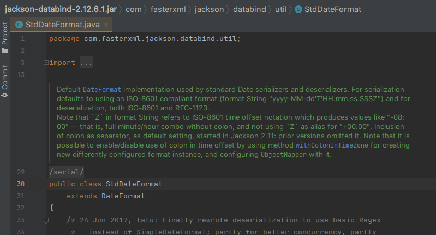Click the extends keyword on line 31
The width and height of the screenshot is (436, 235).
(x=82, y=196)
